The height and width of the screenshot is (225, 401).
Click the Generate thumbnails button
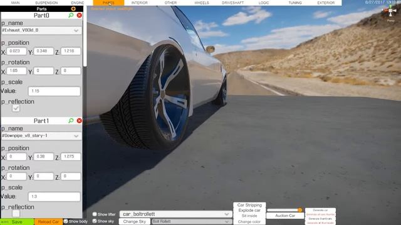point(320,219)
